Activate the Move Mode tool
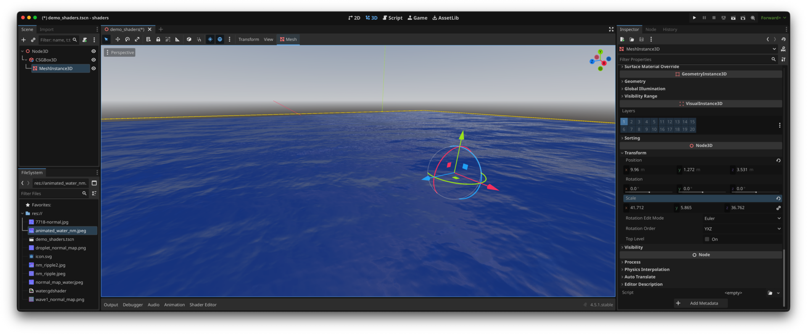 point(118,39)
